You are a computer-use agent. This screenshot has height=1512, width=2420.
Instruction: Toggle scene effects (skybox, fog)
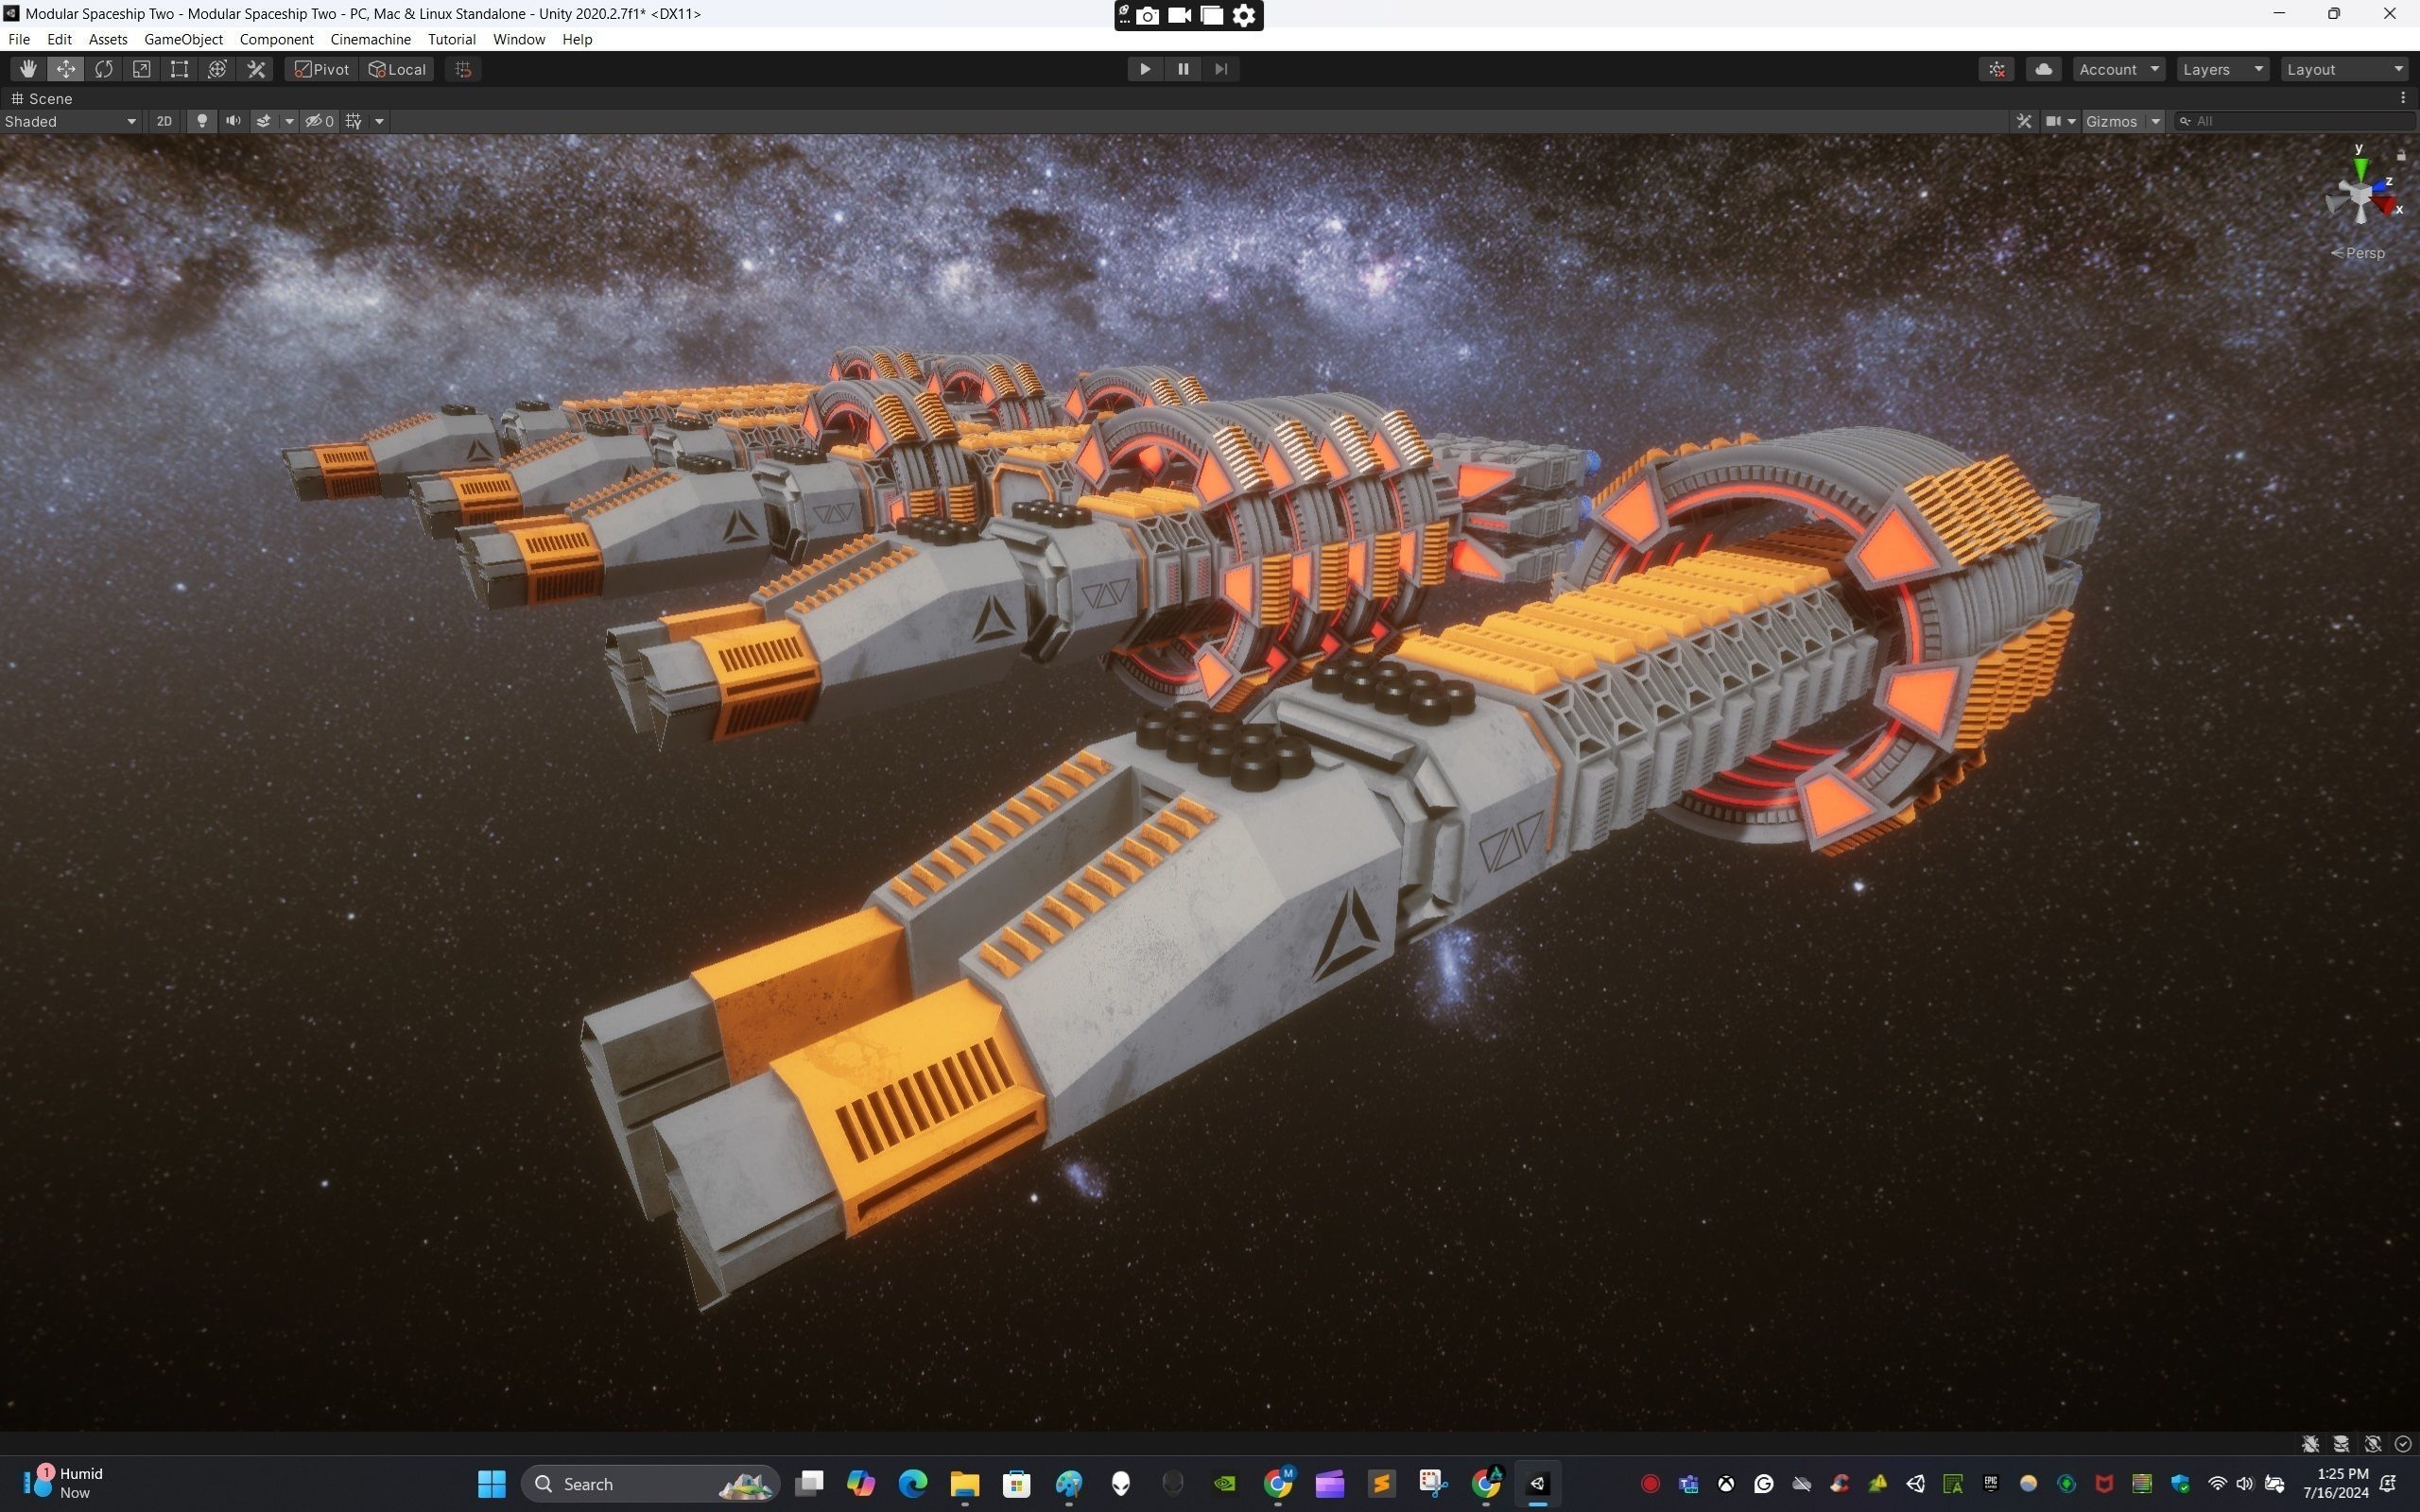point(264,121)
